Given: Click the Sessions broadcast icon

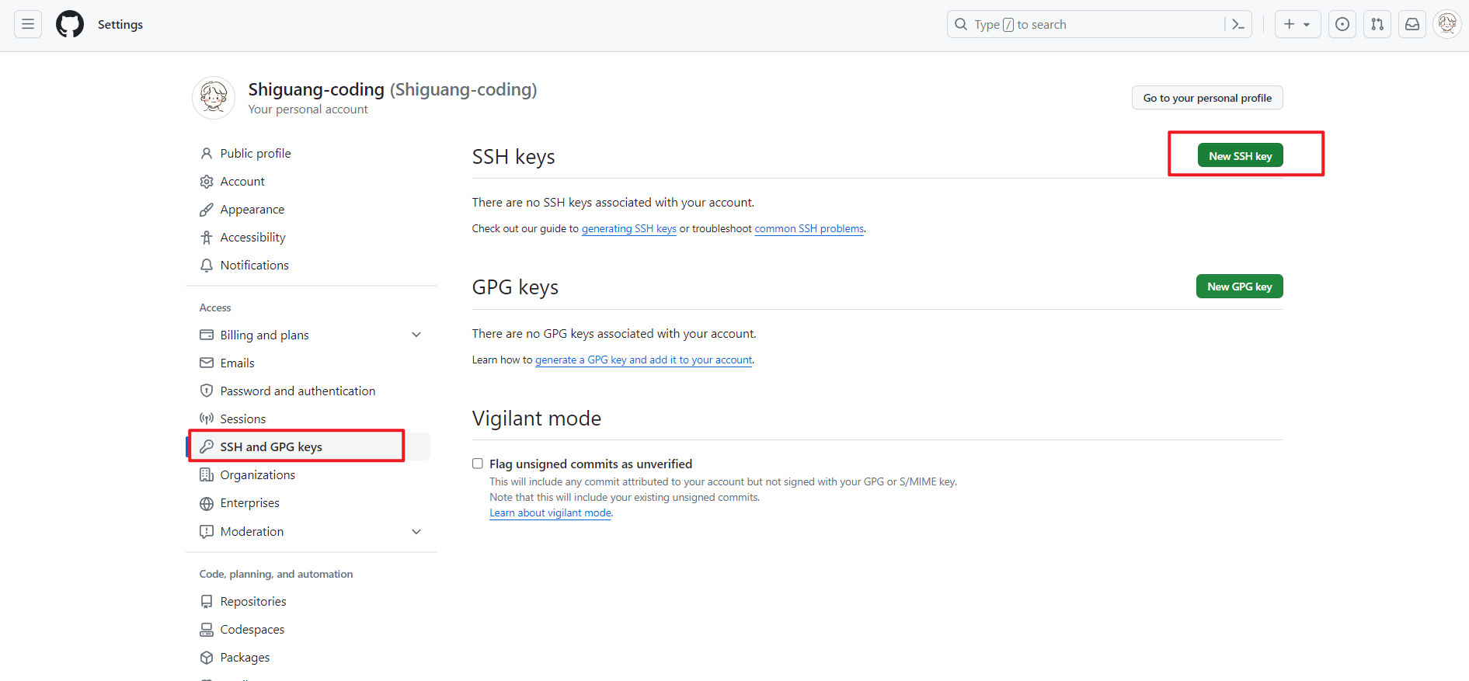Looking at the screenshot, I should 207,419.
